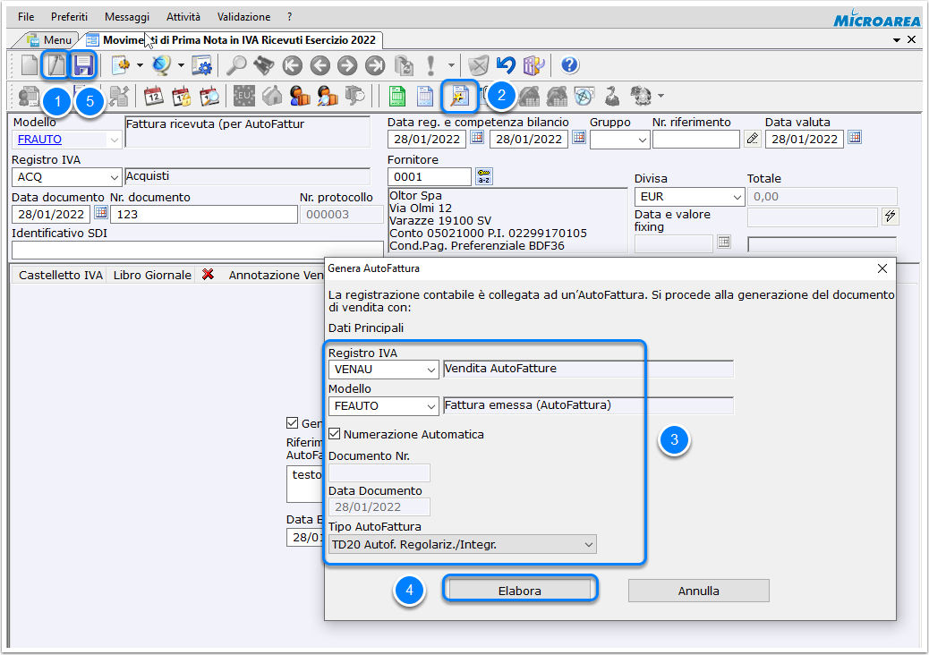Image resolution: width=929 pixels, height=655 pixels.
Task: Click the EU flag icon
Action: [244, 96]
